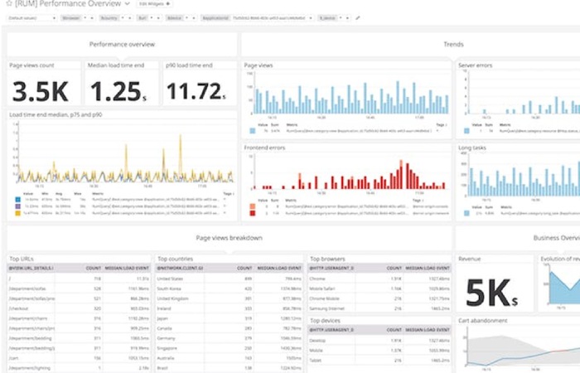
Task: Select the Desktop row in Top devices
Action: [379, 340]
